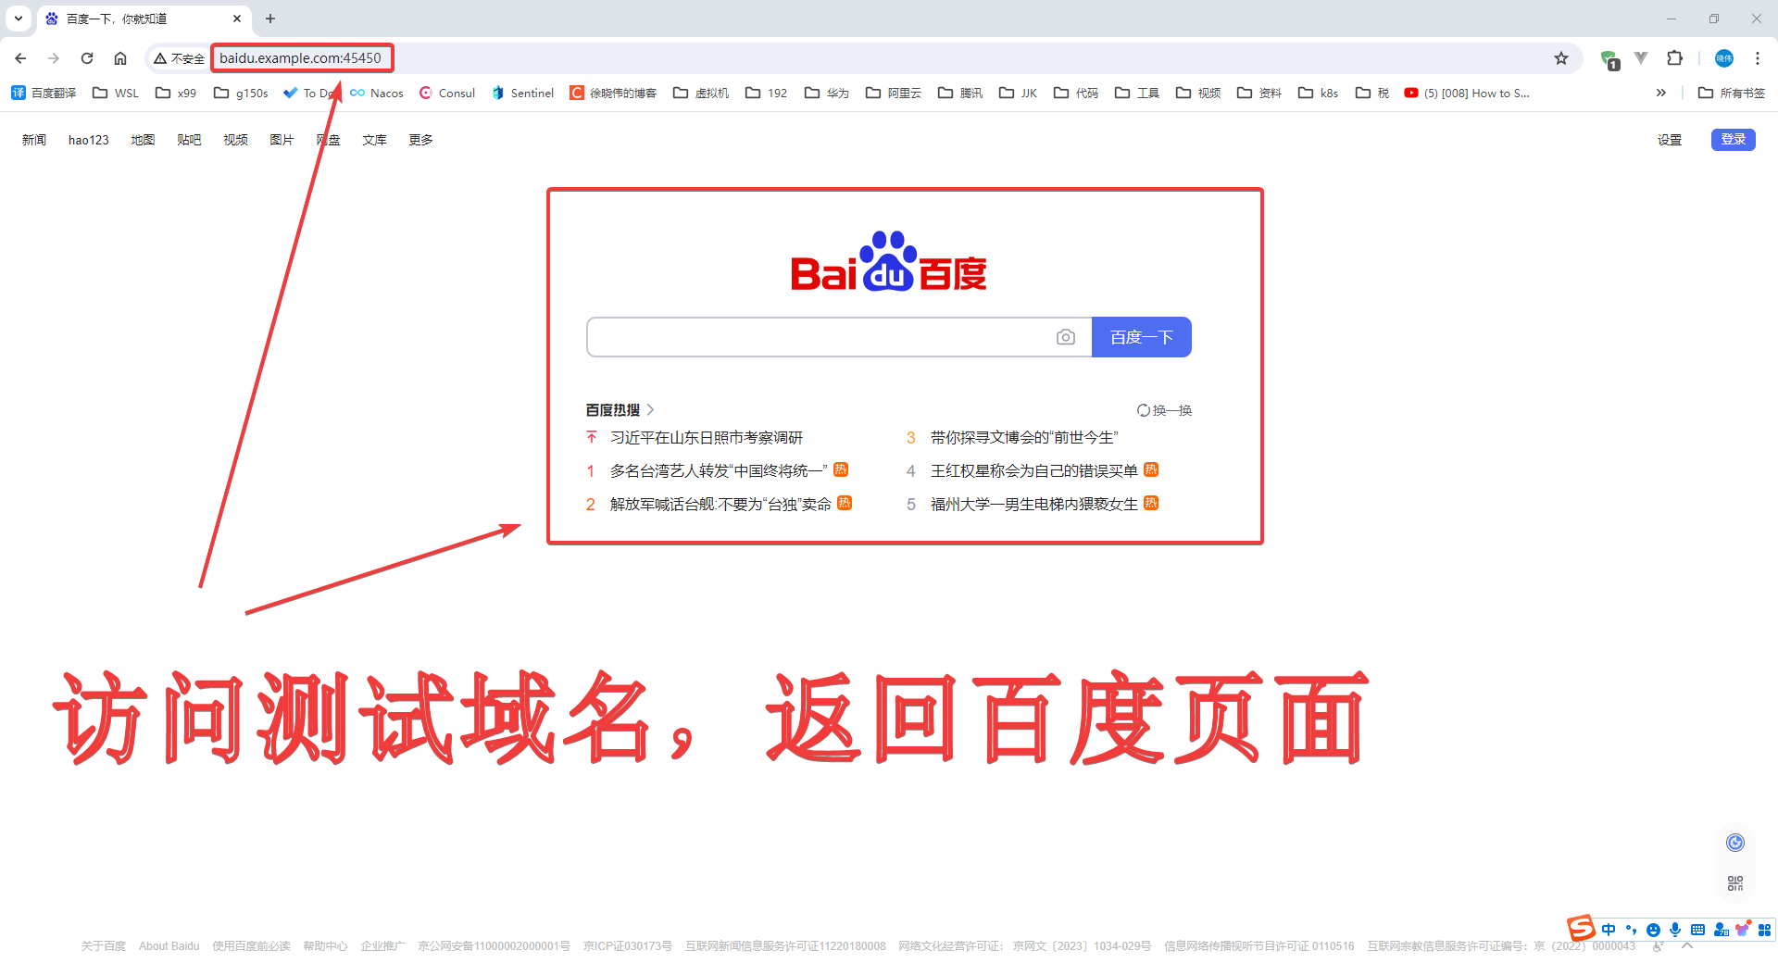Open the browser home page icon
1778x963 pixels.
[120, 58]
